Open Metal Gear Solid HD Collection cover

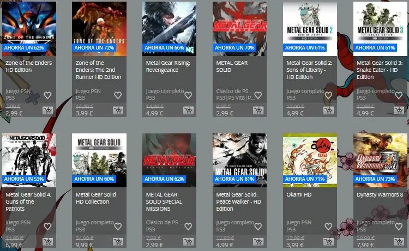click(99, 161)
